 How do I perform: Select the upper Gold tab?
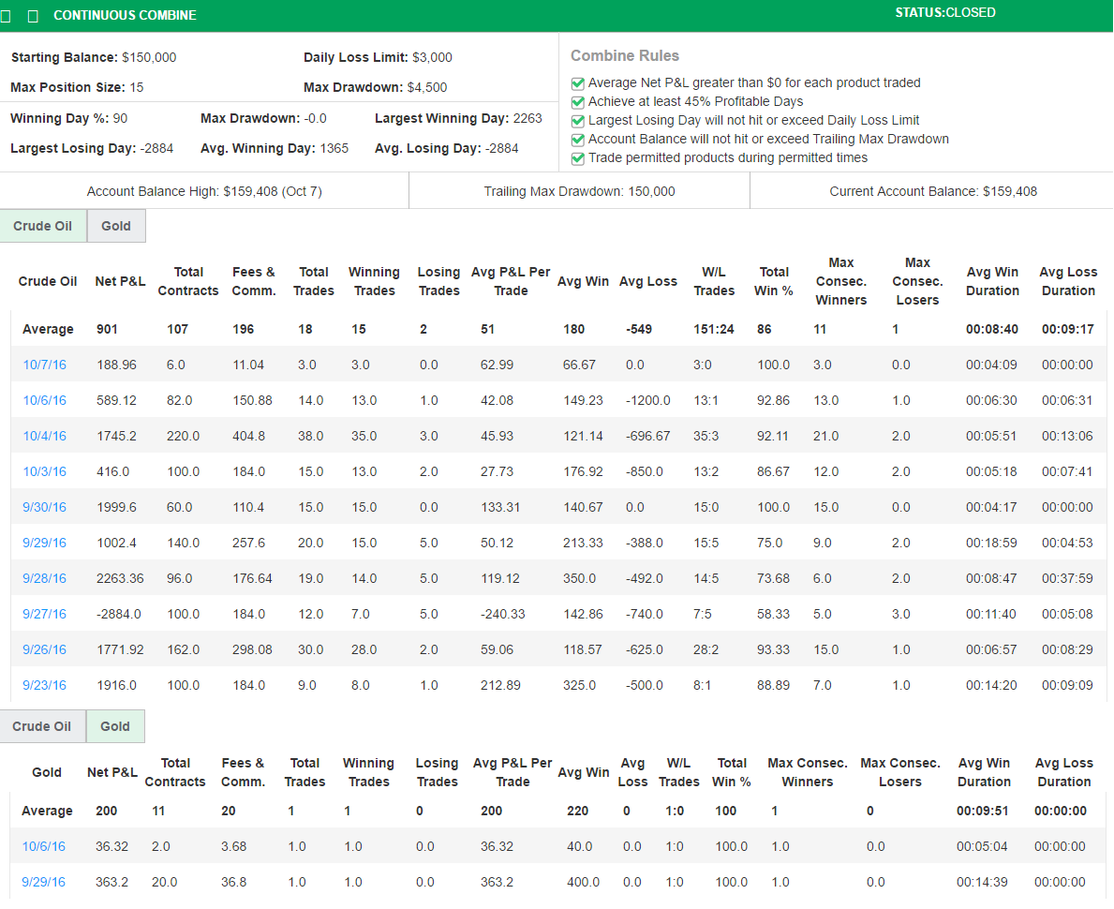coord(116,227)
